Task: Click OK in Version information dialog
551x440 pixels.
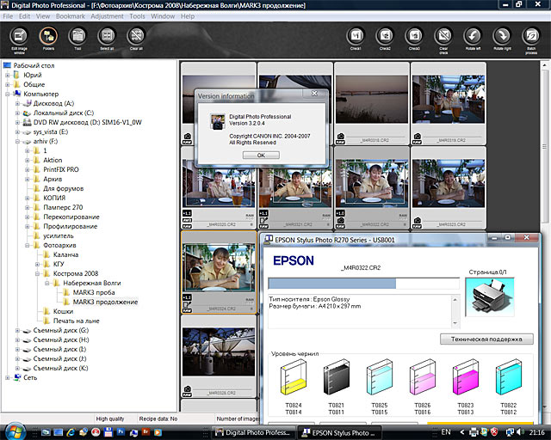Action: (261, 155)
